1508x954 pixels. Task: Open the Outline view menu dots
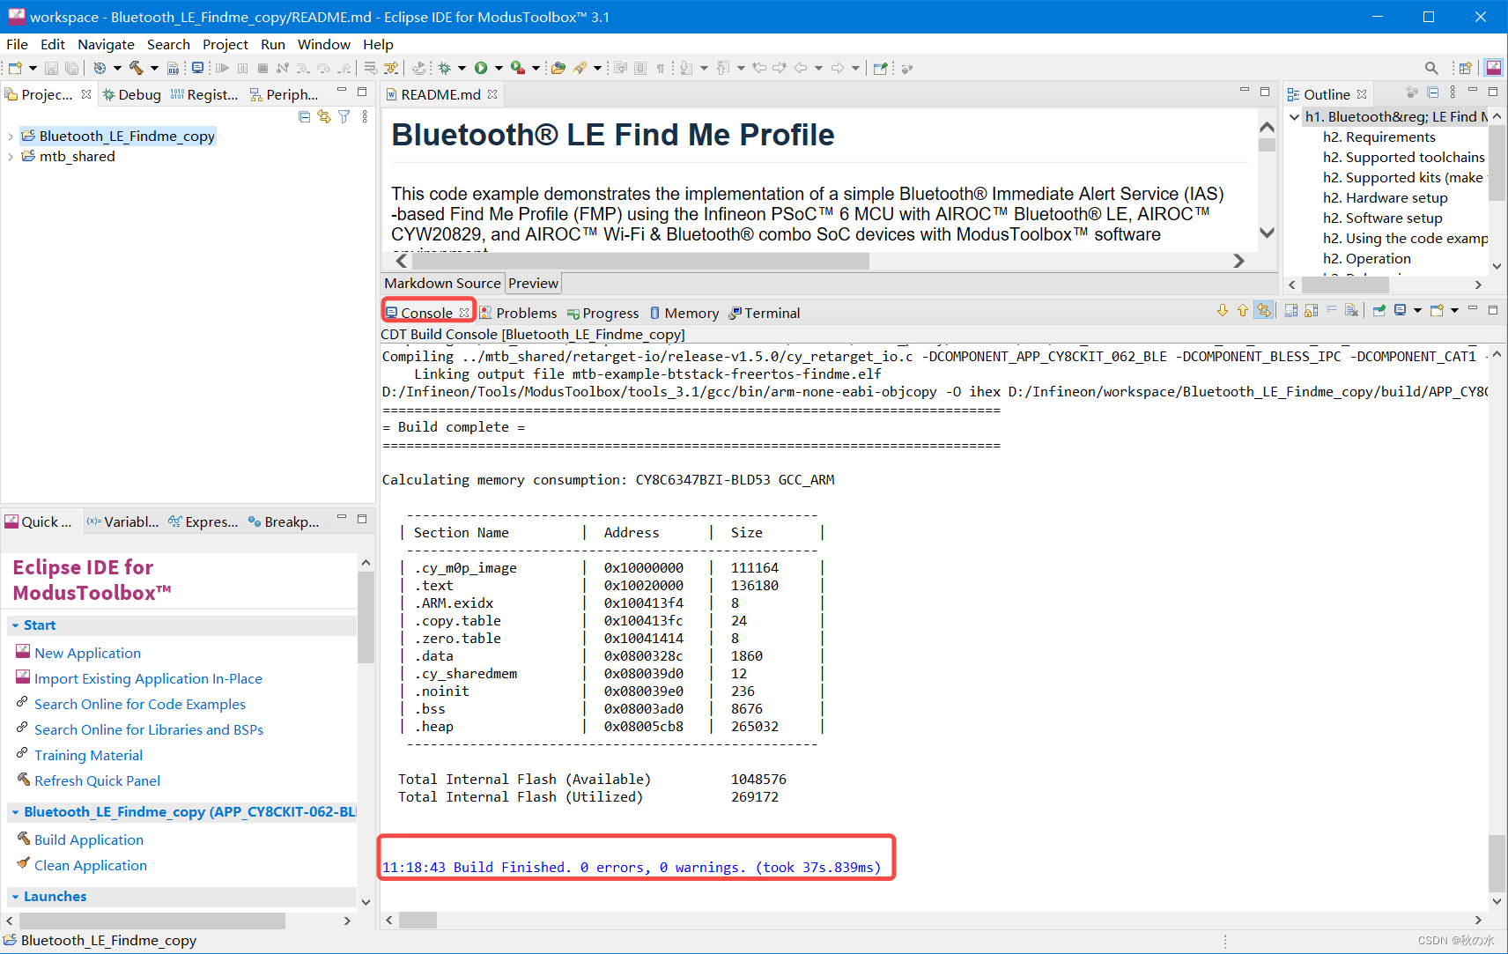click(1453, 92)
